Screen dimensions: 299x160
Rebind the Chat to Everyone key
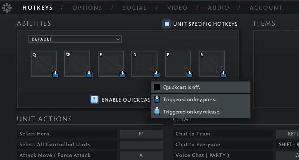(x=287, y=145)
